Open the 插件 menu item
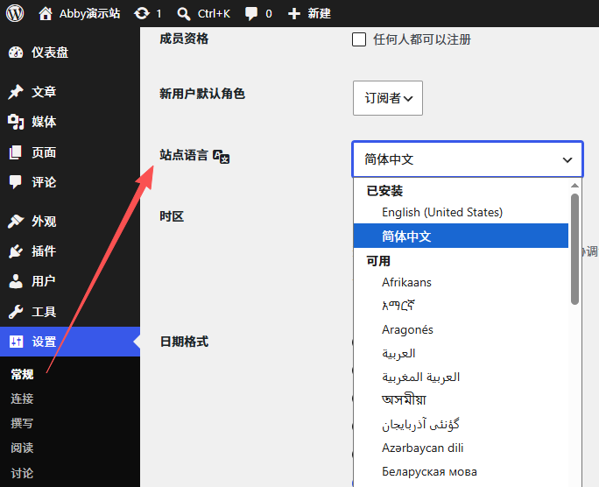599x487 pixels. (x=70, y=251)
